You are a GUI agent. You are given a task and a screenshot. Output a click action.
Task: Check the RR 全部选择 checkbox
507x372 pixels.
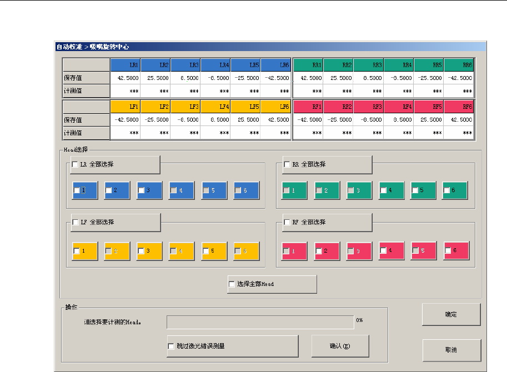(287, 164)
